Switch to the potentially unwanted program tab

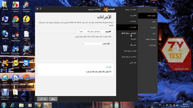point(94,31)
